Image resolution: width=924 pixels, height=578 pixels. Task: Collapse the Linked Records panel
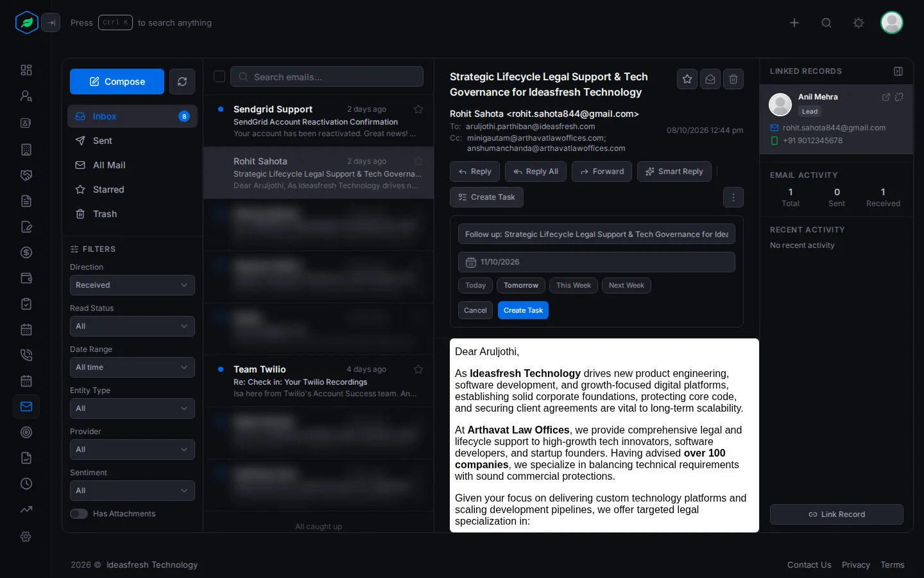point(898,71)
